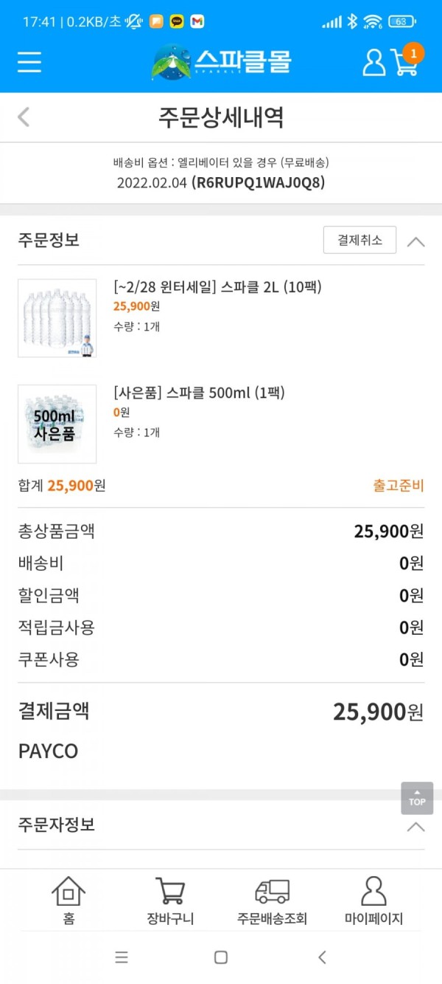Open the hamburger menu icon

[29, 62]
